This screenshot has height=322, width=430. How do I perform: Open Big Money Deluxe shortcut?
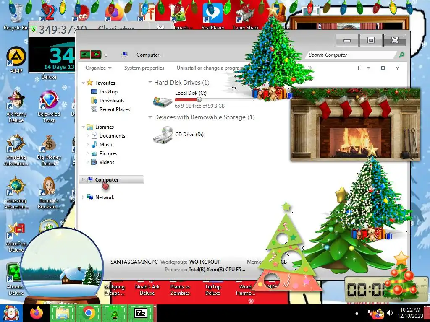(x=49, y=150)
